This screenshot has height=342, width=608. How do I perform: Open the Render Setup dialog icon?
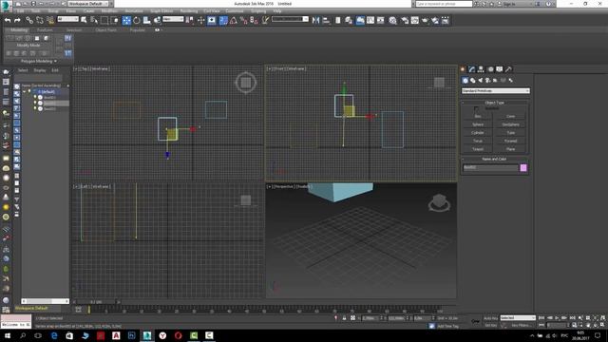405,20
